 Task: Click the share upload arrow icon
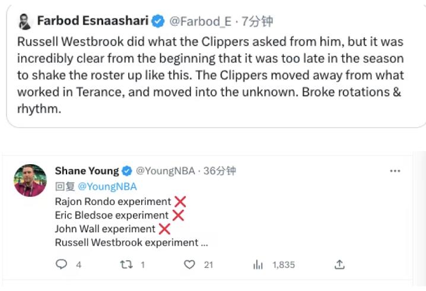coord(339,264)
